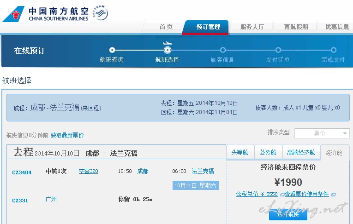Click the ¥1990 fare price
This screenshot has height=224, width=353.
click(x=288, y=182)
